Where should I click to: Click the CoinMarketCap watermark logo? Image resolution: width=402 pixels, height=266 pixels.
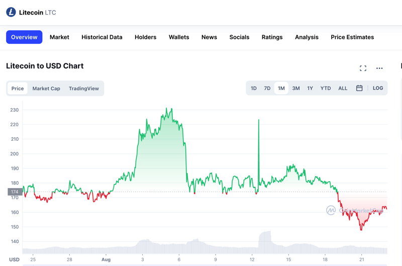click(331, 210)
